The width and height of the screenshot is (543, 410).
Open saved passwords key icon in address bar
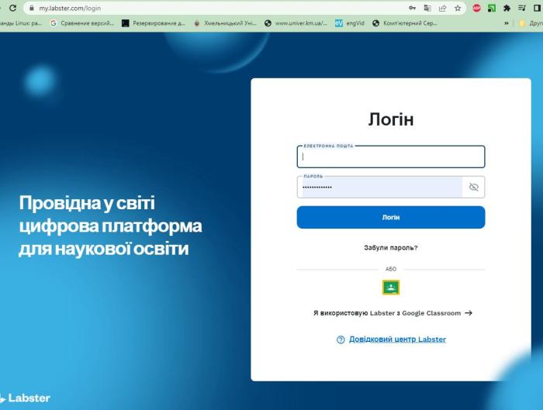(412, 8)
